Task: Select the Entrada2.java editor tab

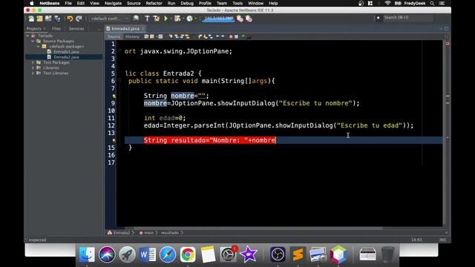Action: [x=125, y=28]
